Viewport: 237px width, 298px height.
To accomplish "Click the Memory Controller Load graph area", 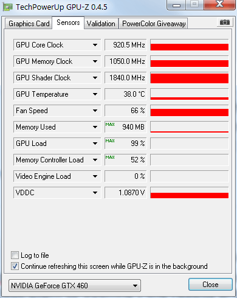I will tap(190, 160).
